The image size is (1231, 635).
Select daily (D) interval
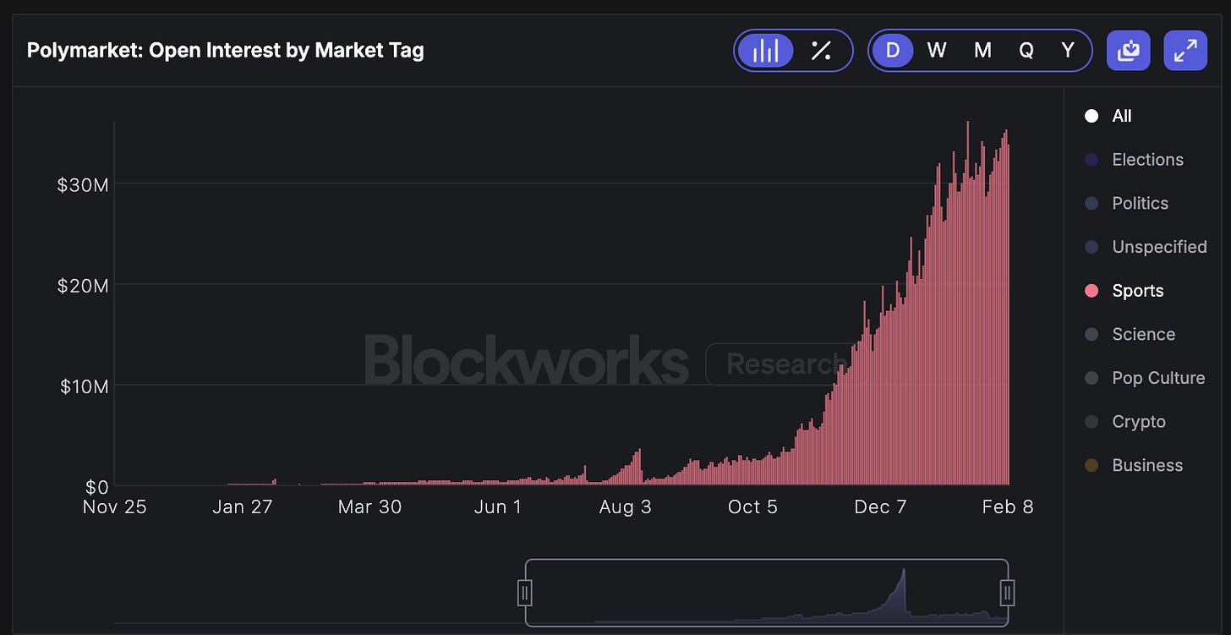tap(893, 51)
